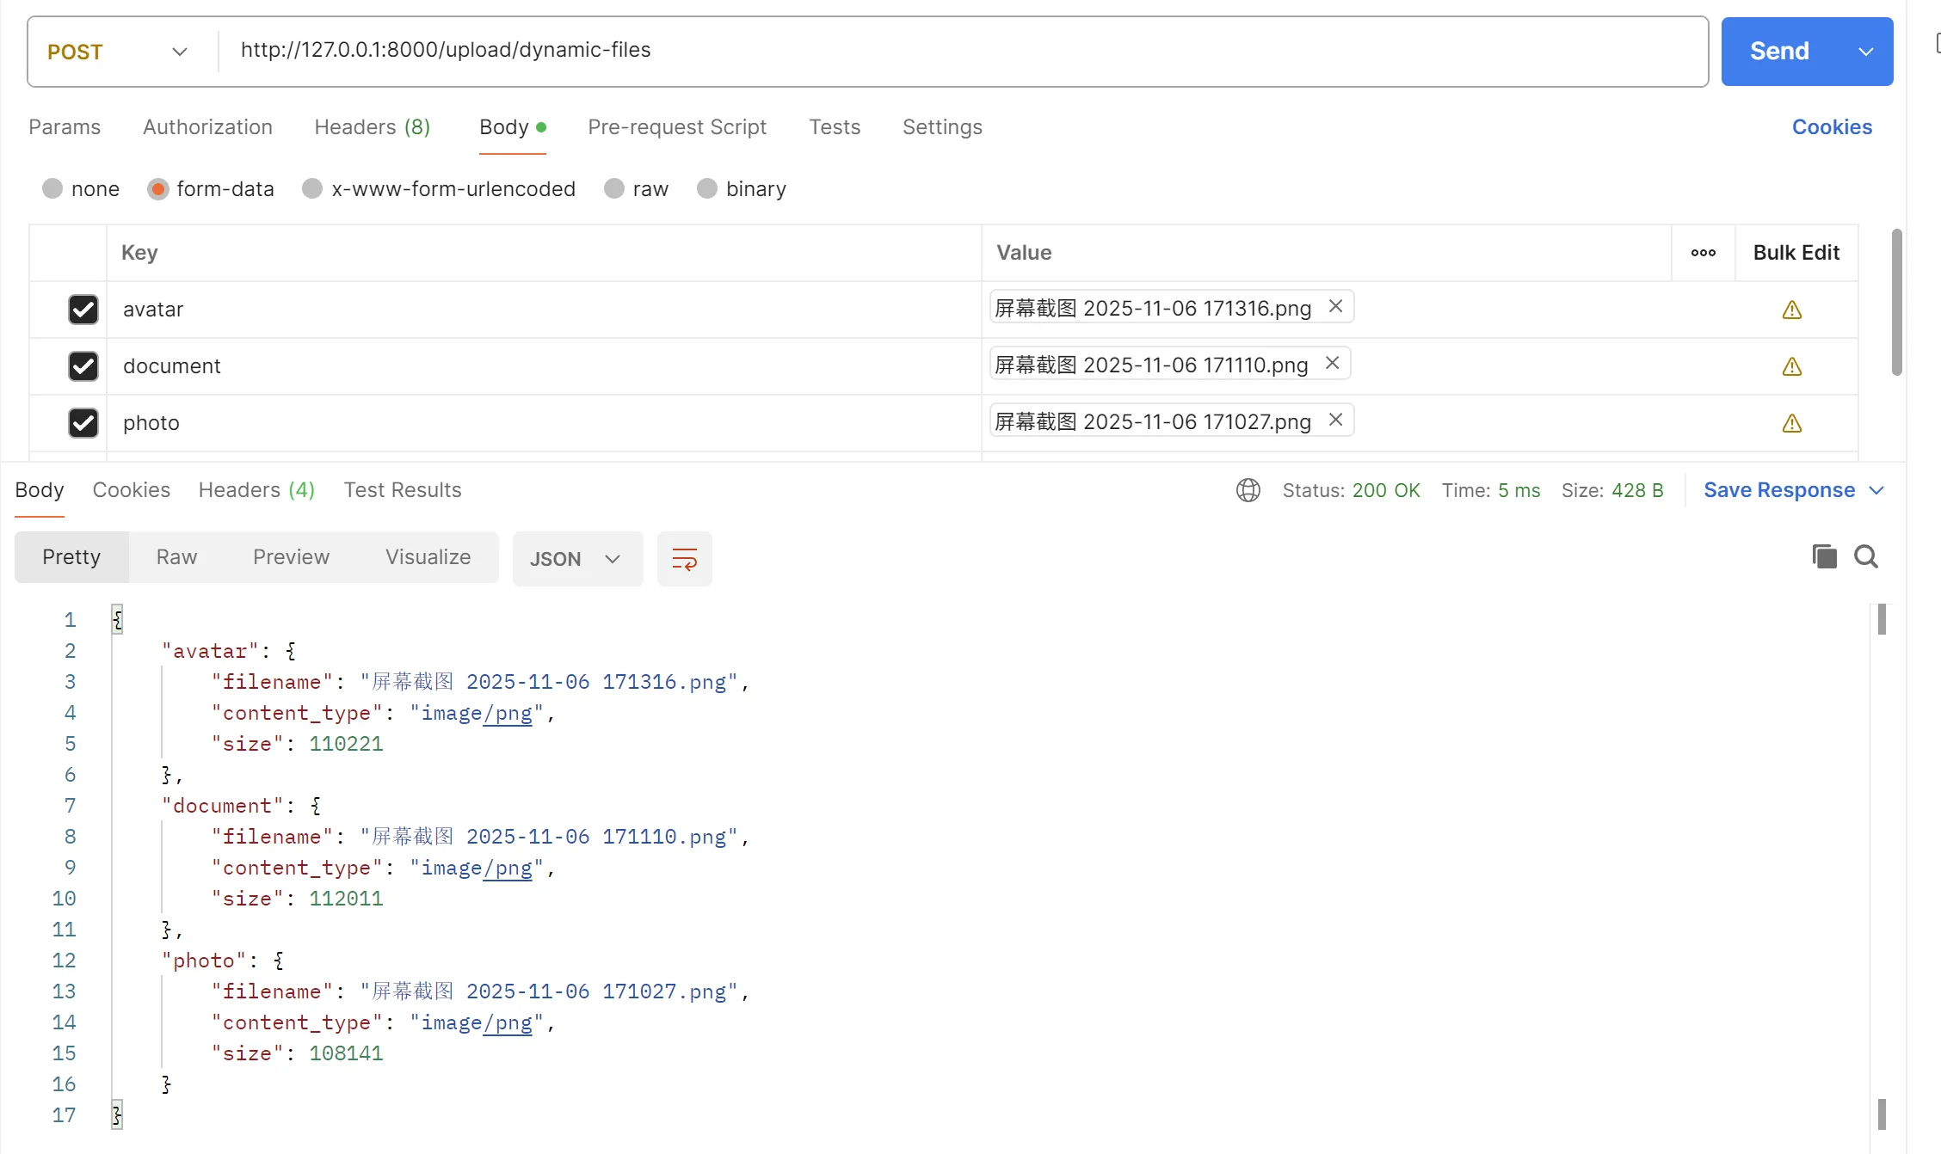This screenshot has height=1154, width=1941.
Task: Remove the 171027.png file from photo
Action: click(1335, 420)
